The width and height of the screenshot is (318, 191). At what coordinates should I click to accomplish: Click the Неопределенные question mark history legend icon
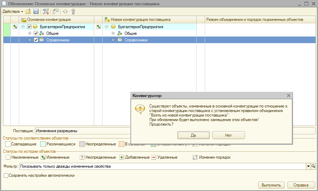(82, 157)
